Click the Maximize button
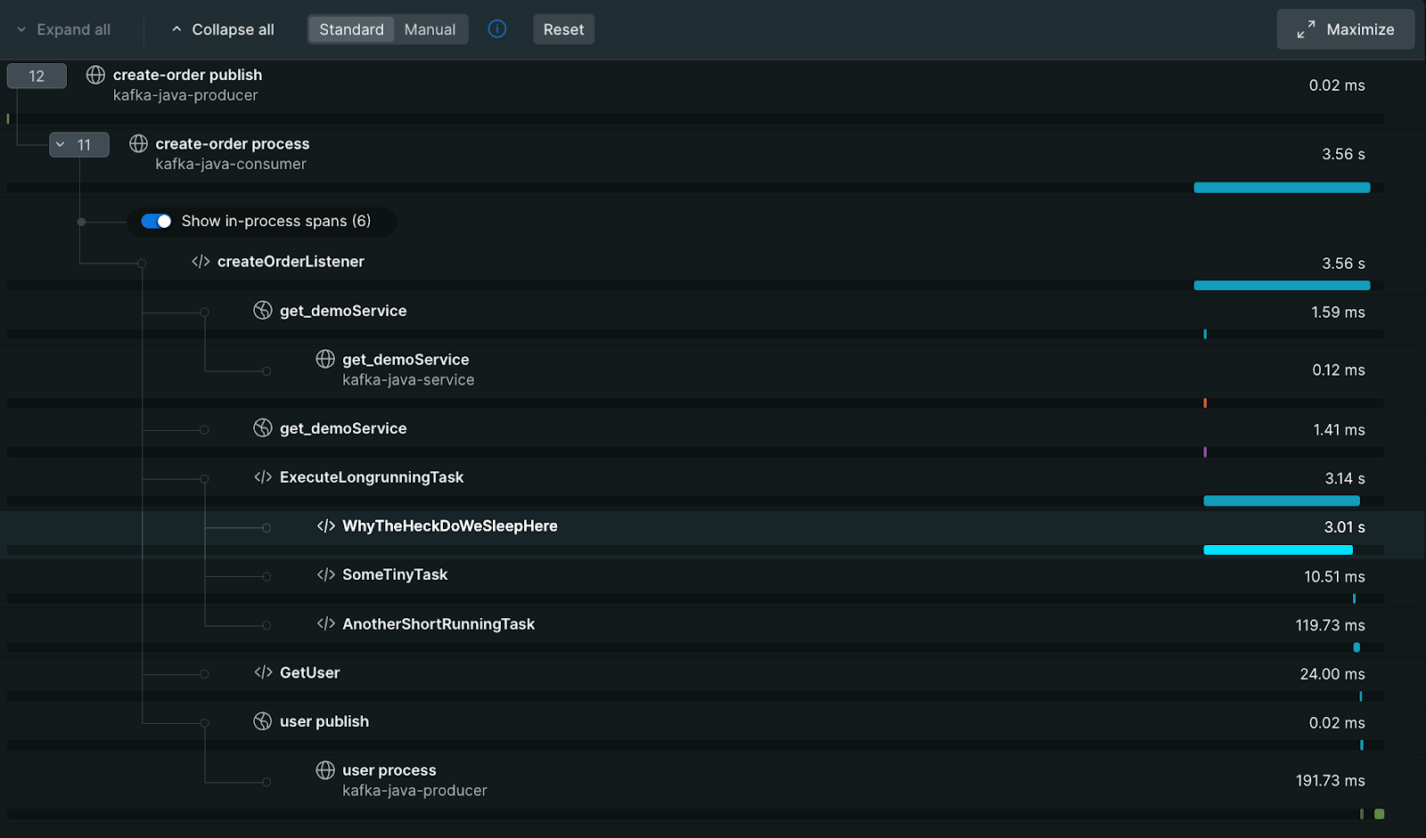The image size is (1426, 838). (1346, 29)
